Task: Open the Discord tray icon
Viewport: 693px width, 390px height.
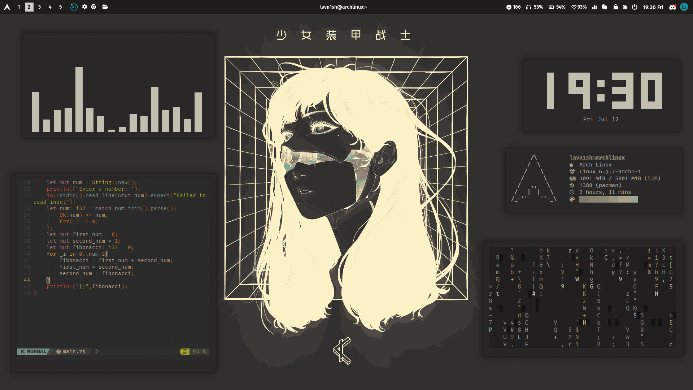Action: coord(672,7)
